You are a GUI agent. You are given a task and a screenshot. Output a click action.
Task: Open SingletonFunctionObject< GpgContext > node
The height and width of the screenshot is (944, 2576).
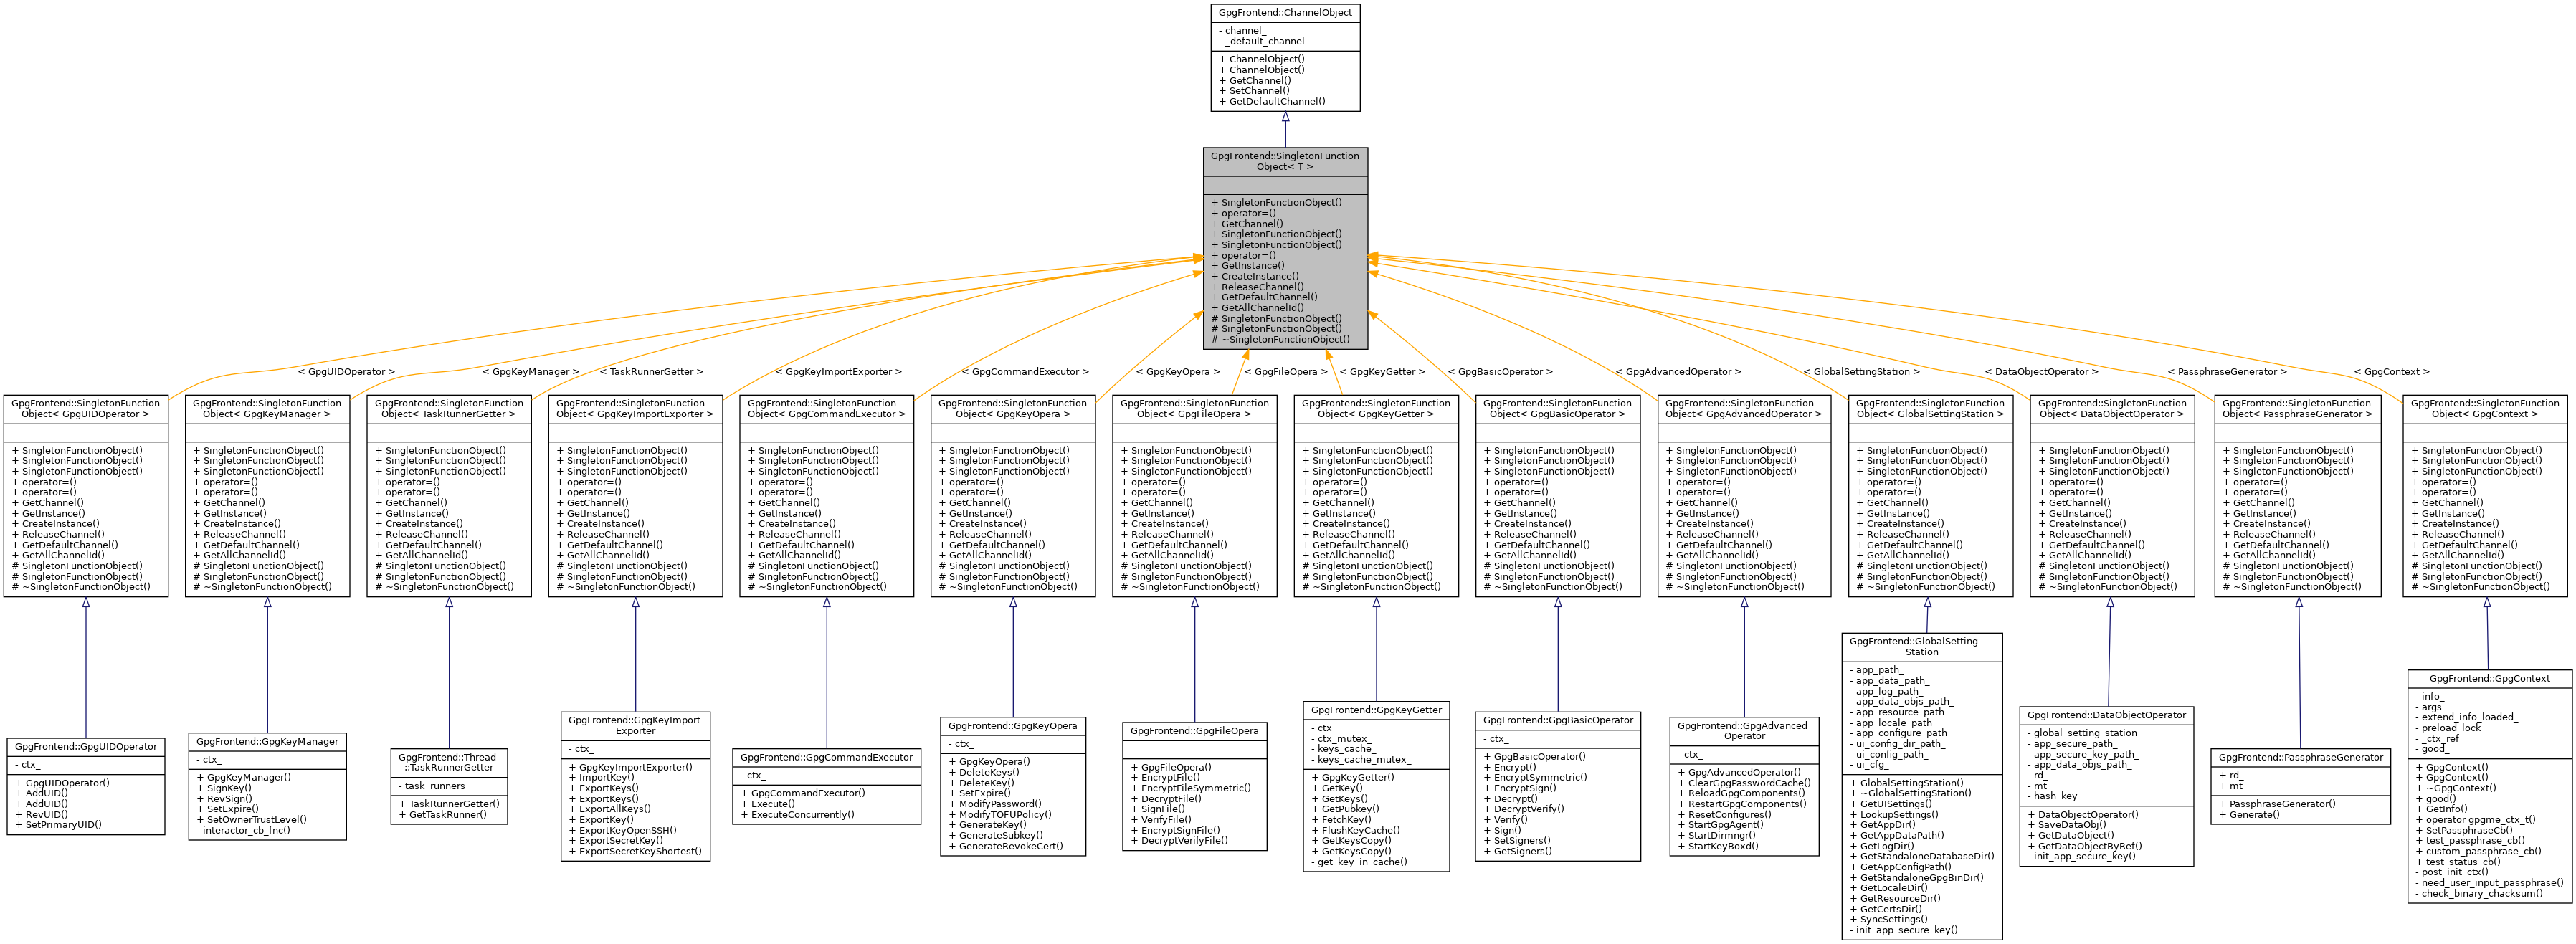click(2486, 496)
